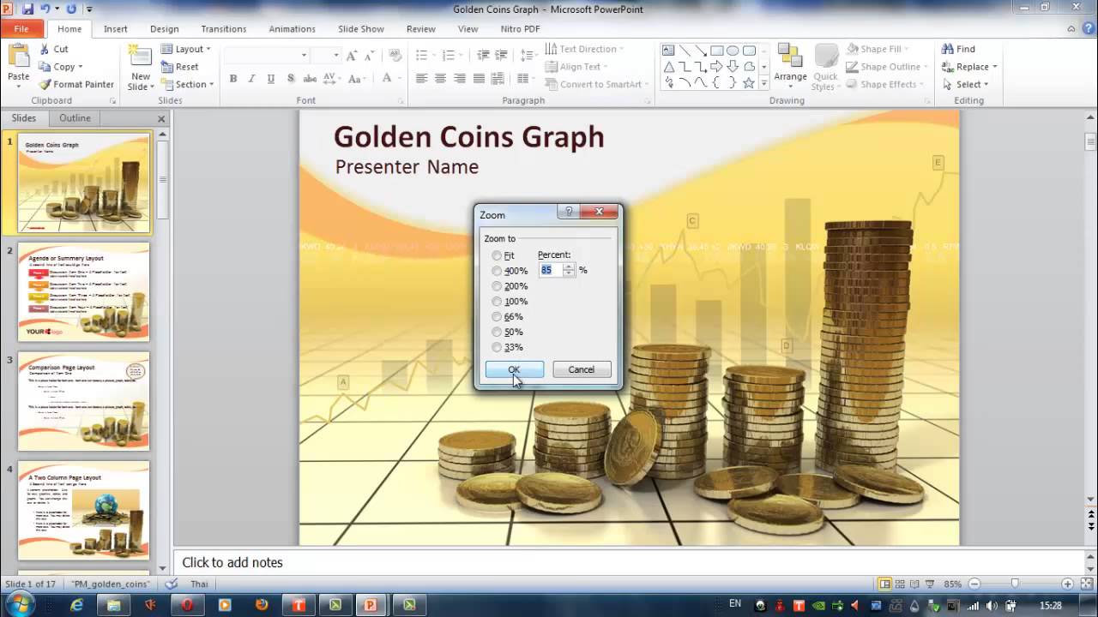Click the Increase Font Size icon
Screen dimensions: 1098x617
(352, 55)
